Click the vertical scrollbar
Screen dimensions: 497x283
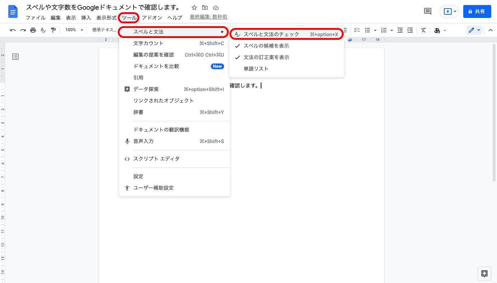[494, 113]
